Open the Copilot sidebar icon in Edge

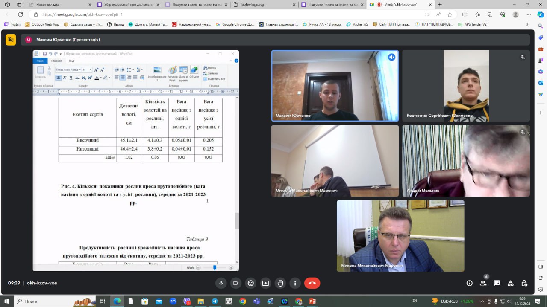point(541,14)
